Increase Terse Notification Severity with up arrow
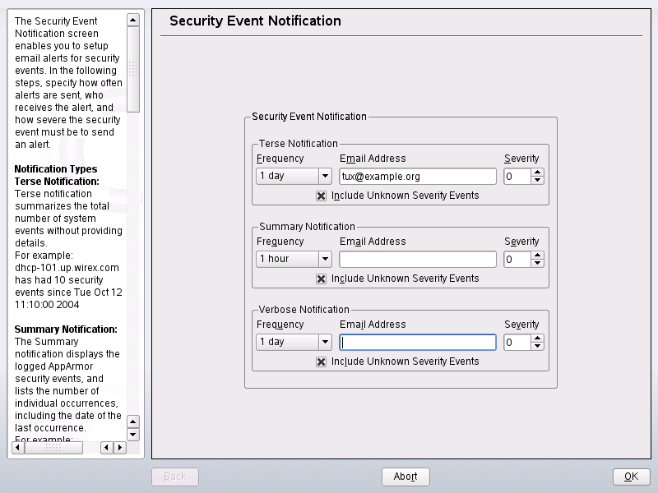The height and width of the screenshot is (493, 658). click(535, 173)
